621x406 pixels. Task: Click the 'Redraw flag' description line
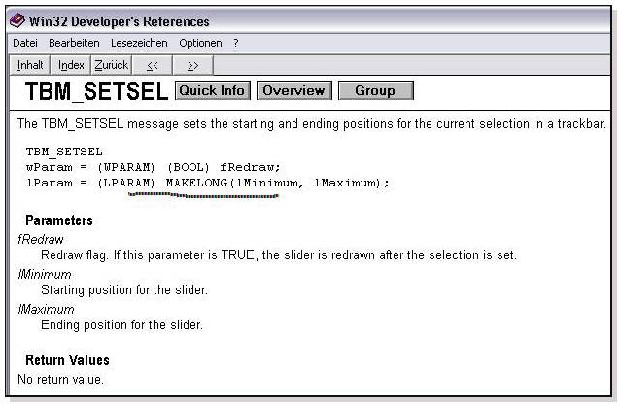(279, 254)
